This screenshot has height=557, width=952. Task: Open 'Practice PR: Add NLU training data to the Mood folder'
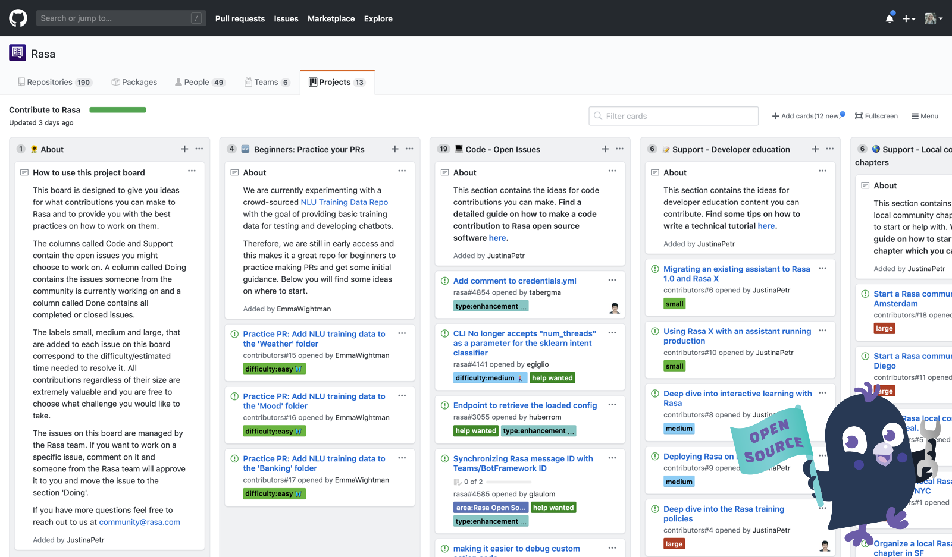click(x=314, y=401)
